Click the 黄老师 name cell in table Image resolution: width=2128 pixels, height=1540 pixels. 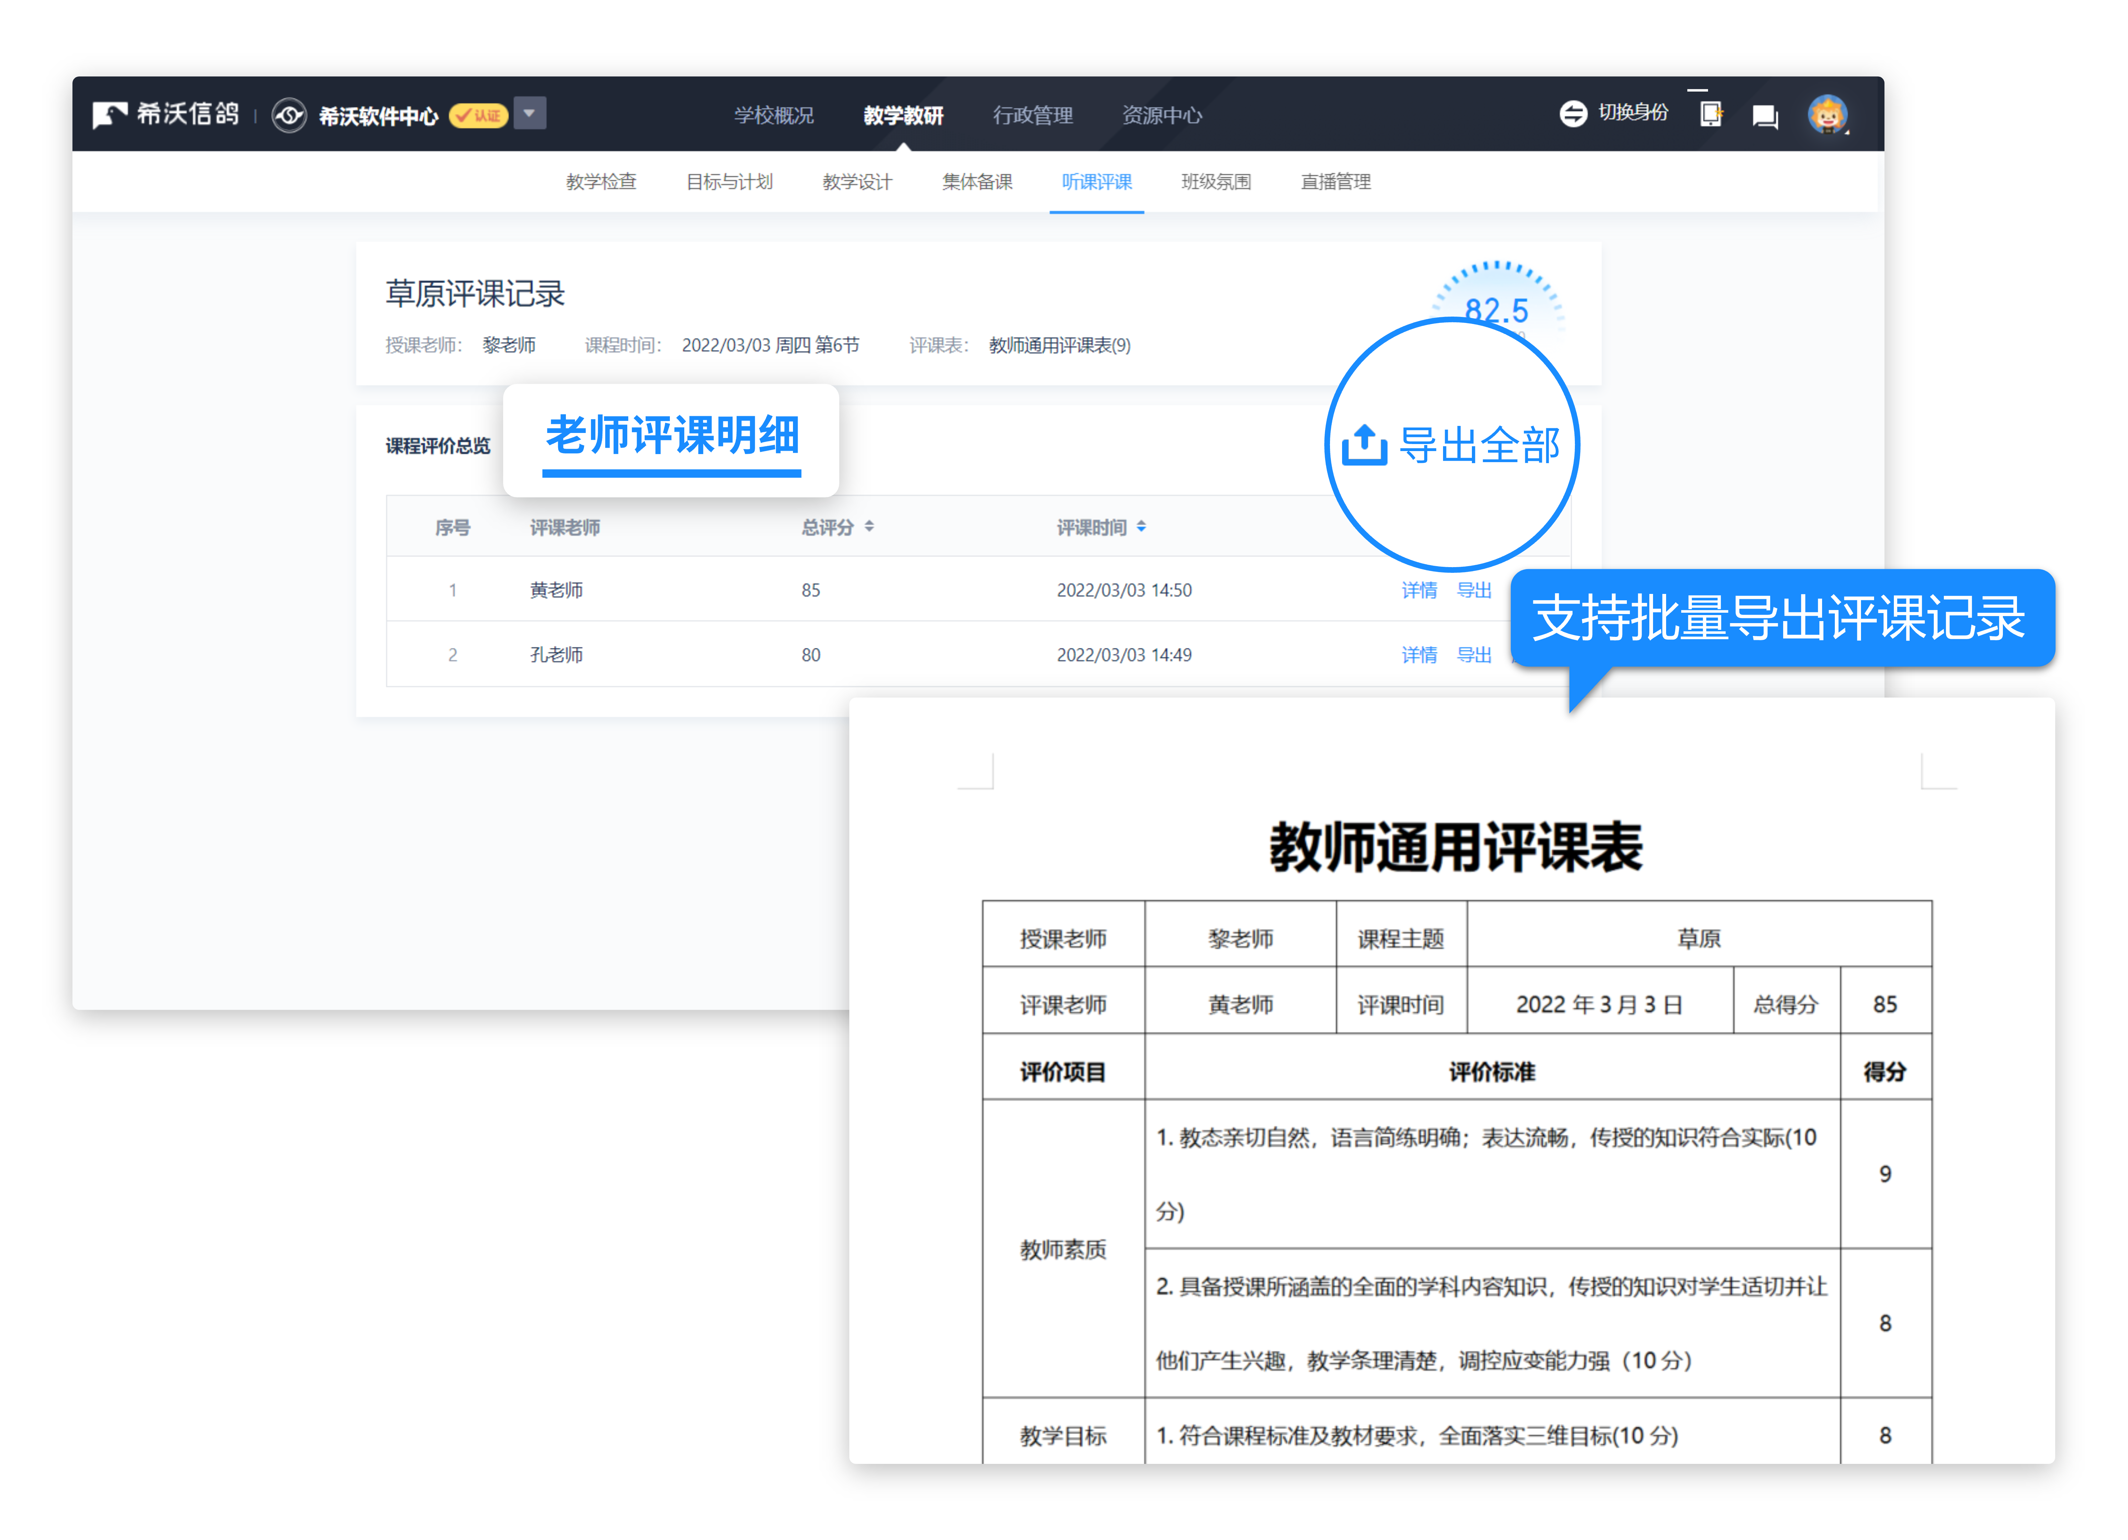point(556,591)
